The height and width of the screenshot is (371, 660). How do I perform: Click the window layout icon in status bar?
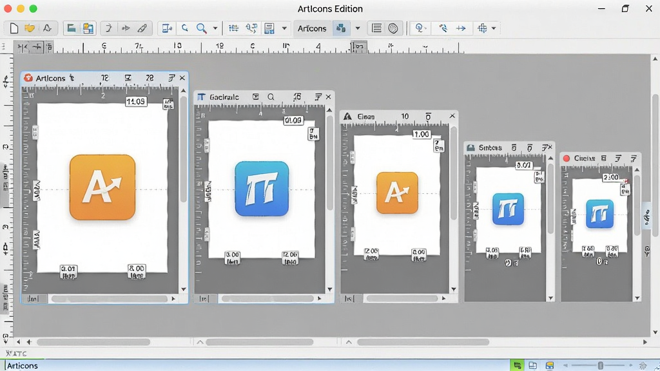(x=532, y=365)
